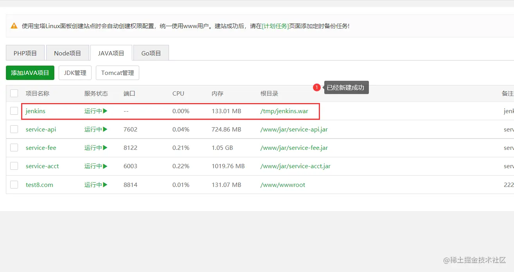The width and height of the screenshot is (514, 272).
Task: Open the service-acct project link
Action: pos(42,166)
